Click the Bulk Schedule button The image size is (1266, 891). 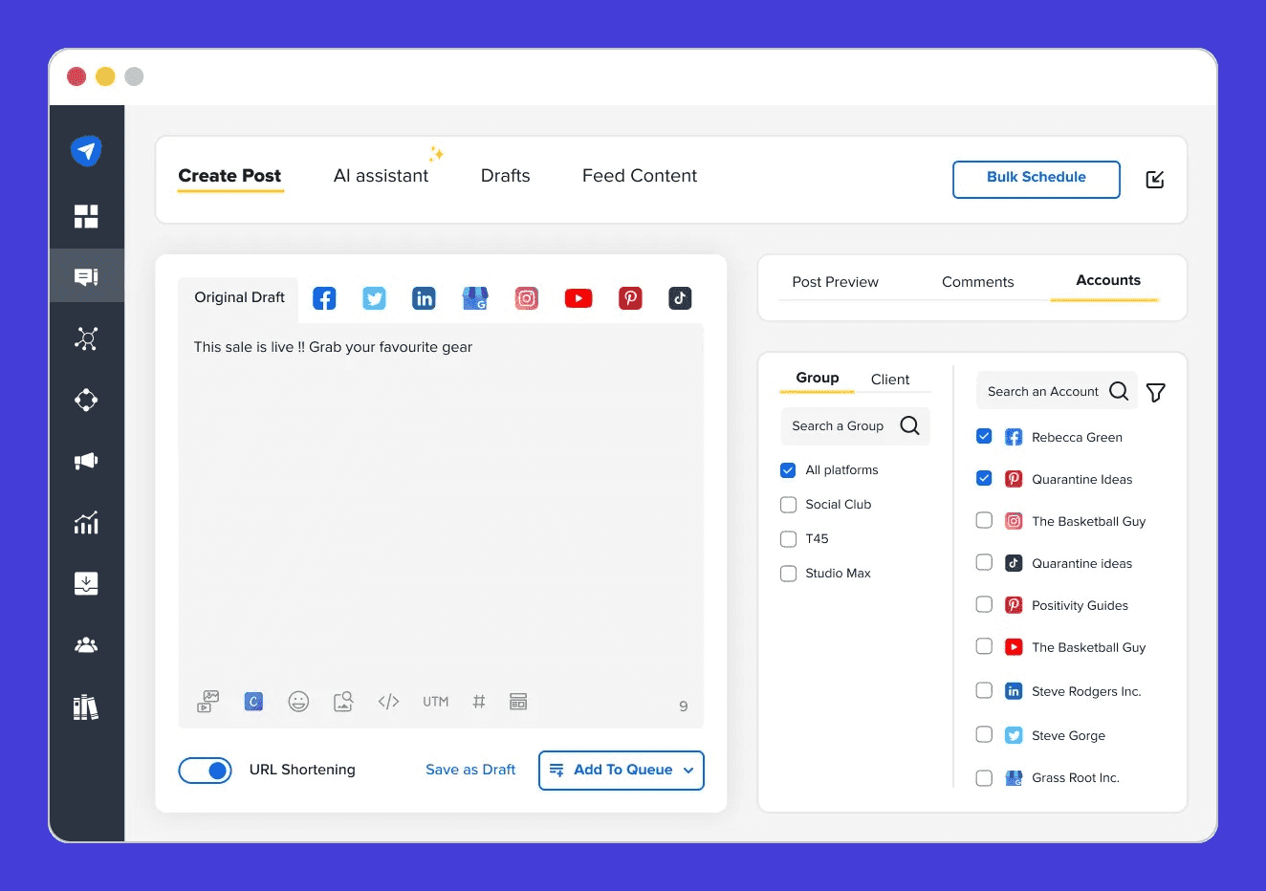[x=1037, y=180]
